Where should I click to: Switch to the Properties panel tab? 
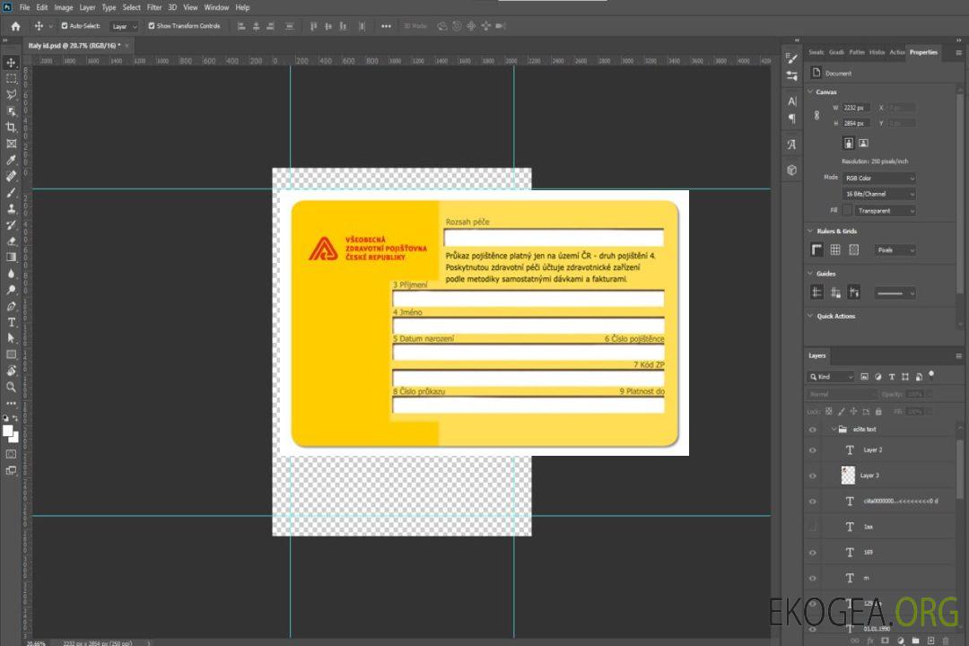click(x=923, y=52)
